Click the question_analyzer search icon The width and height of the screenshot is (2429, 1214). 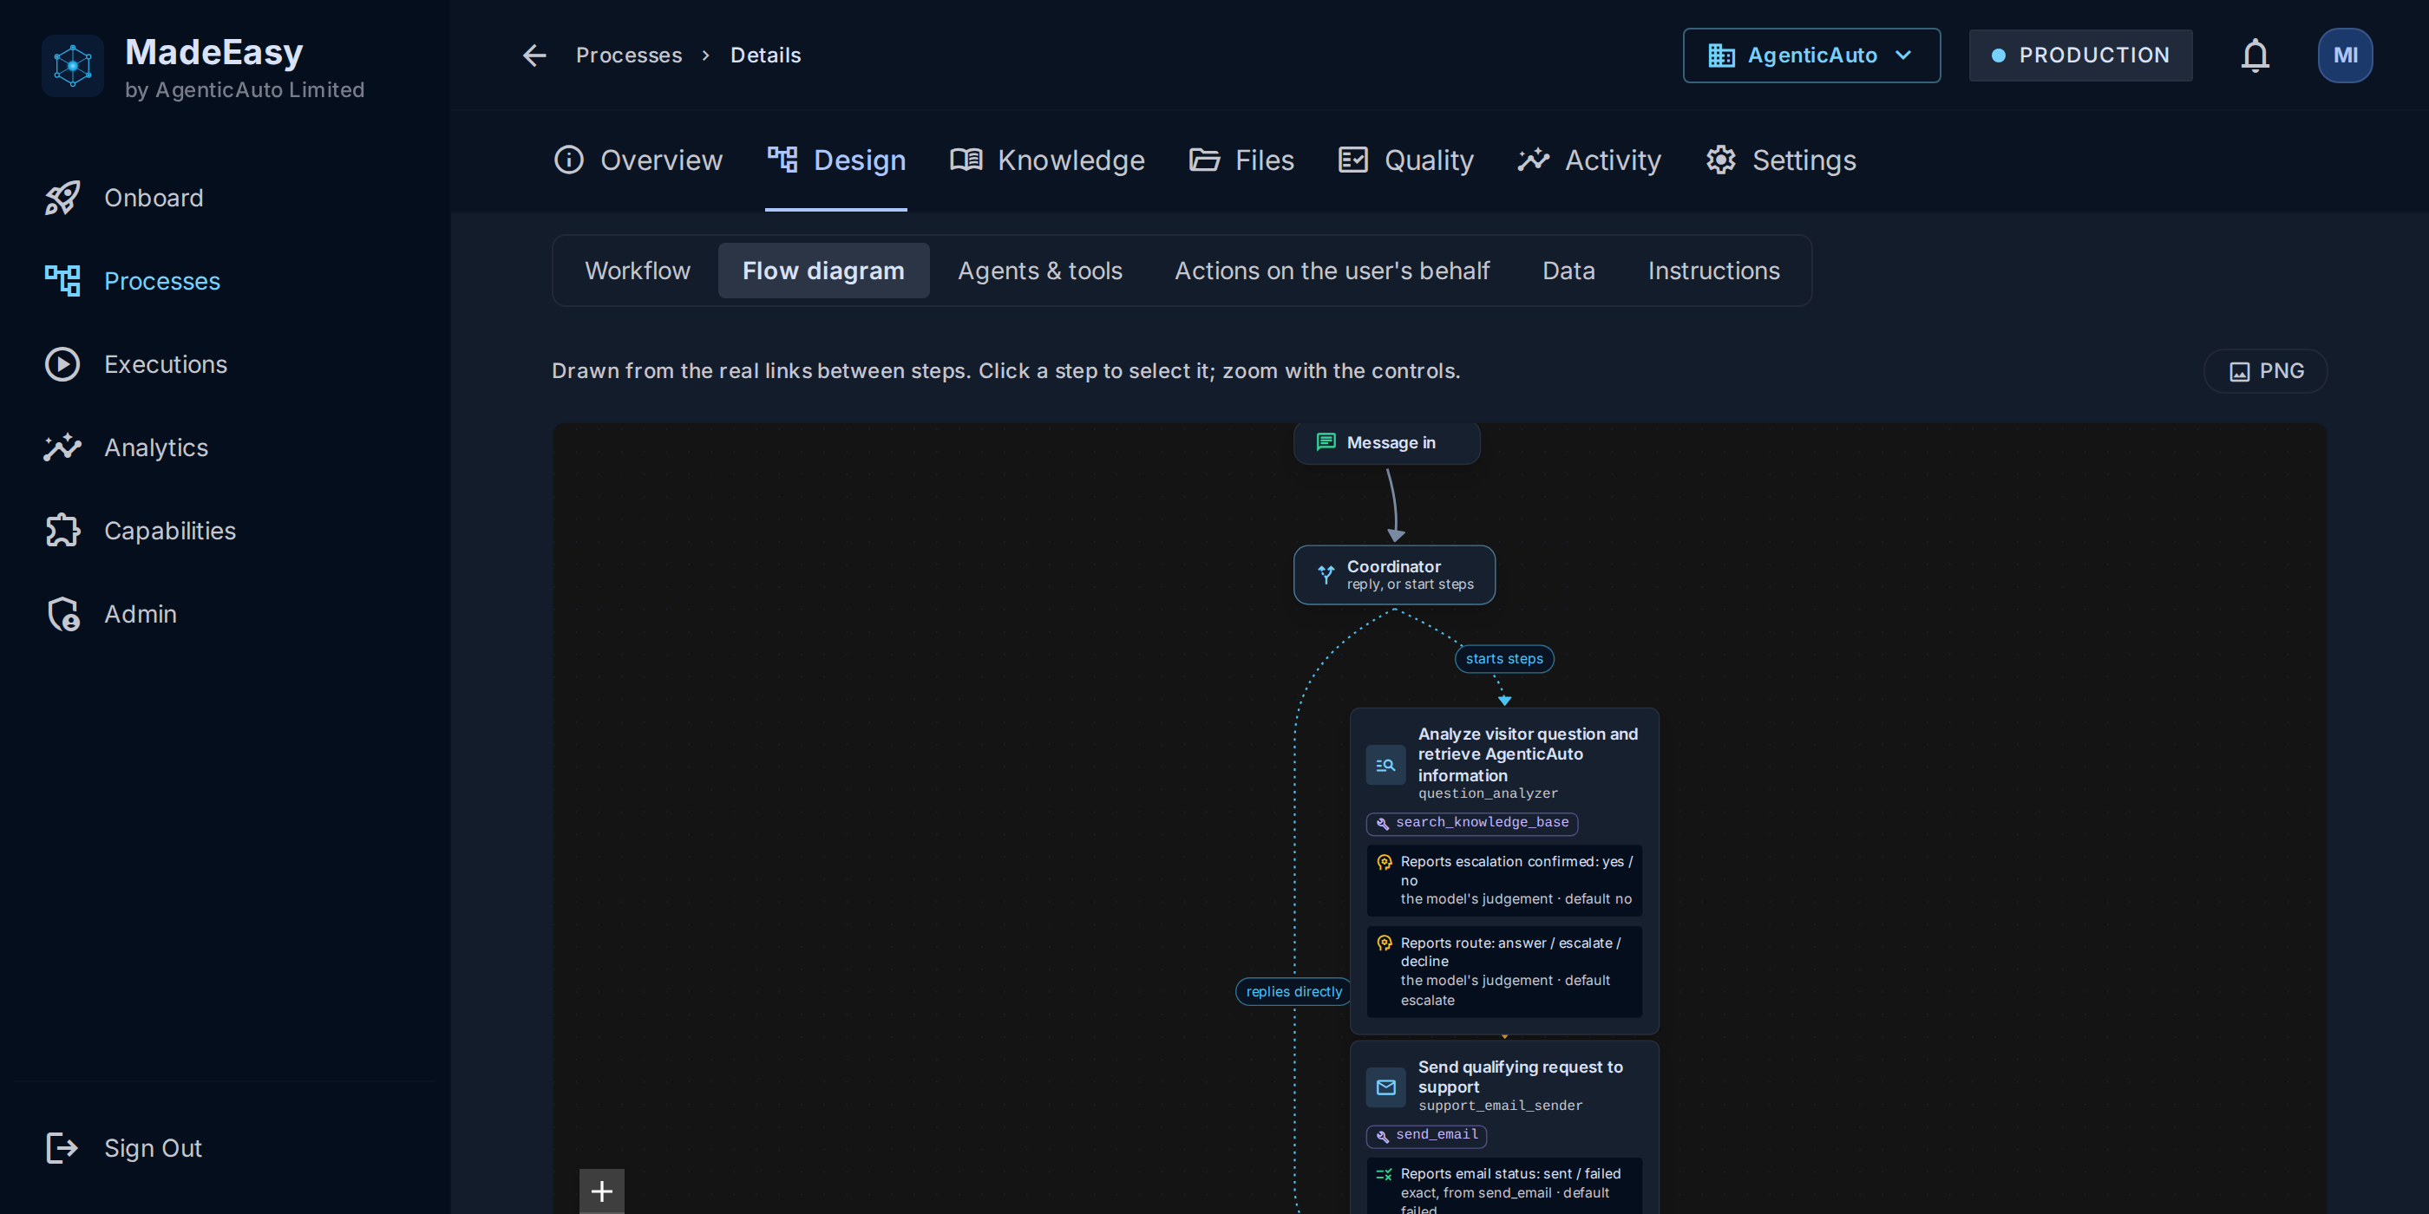coord(1385,765)
